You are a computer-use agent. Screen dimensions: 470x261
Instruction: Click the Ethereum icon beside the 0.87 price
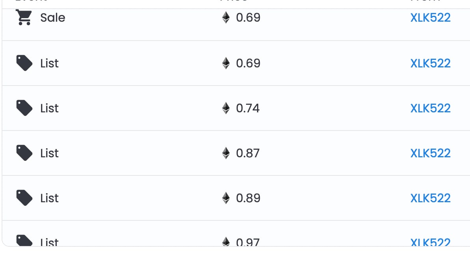(x=226, y=153)
